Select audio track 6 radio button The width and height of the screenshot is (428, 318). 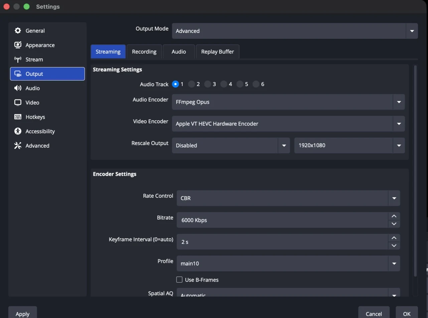tap(256, 84)
